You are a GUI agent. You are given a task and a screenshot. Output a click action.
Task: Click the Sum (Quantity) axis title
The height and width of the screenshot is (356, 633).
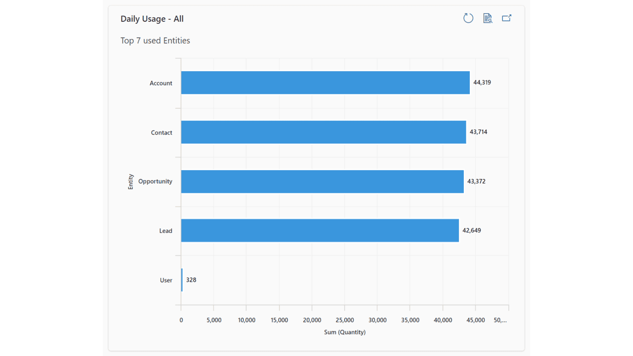[x=345, y=332]
